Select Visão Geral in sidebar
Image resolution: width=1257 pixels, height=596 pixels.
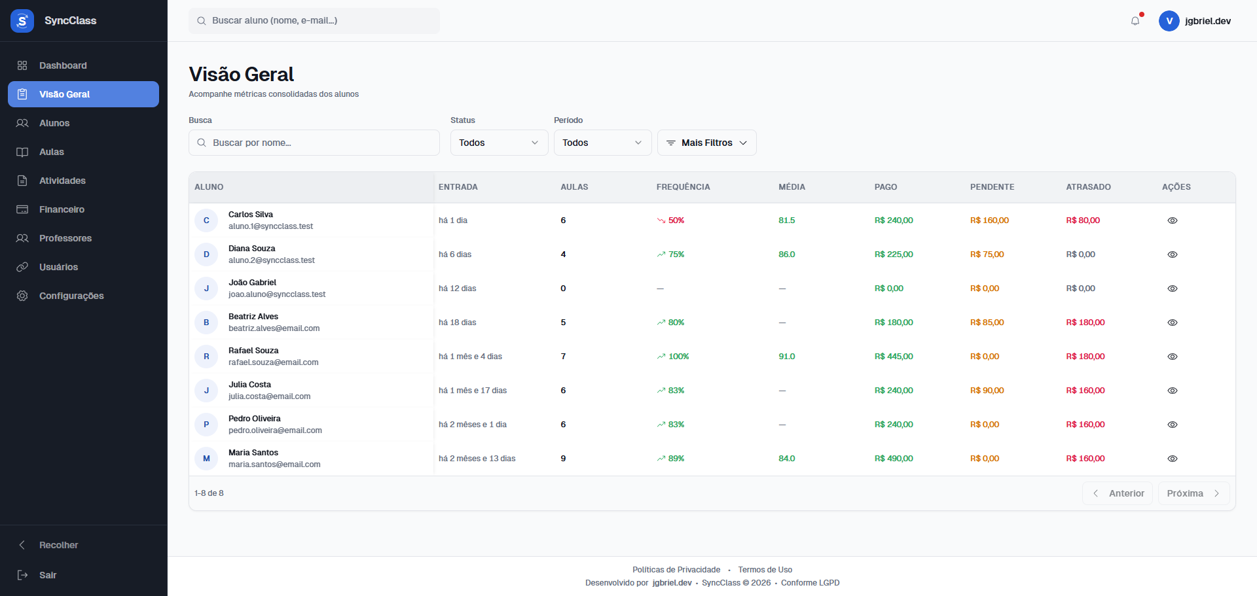[83, 94]
